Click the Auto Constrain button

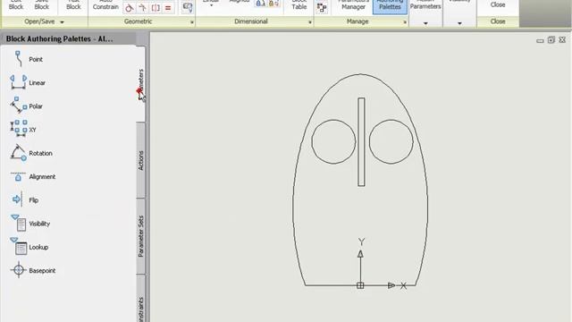(105, 5)
